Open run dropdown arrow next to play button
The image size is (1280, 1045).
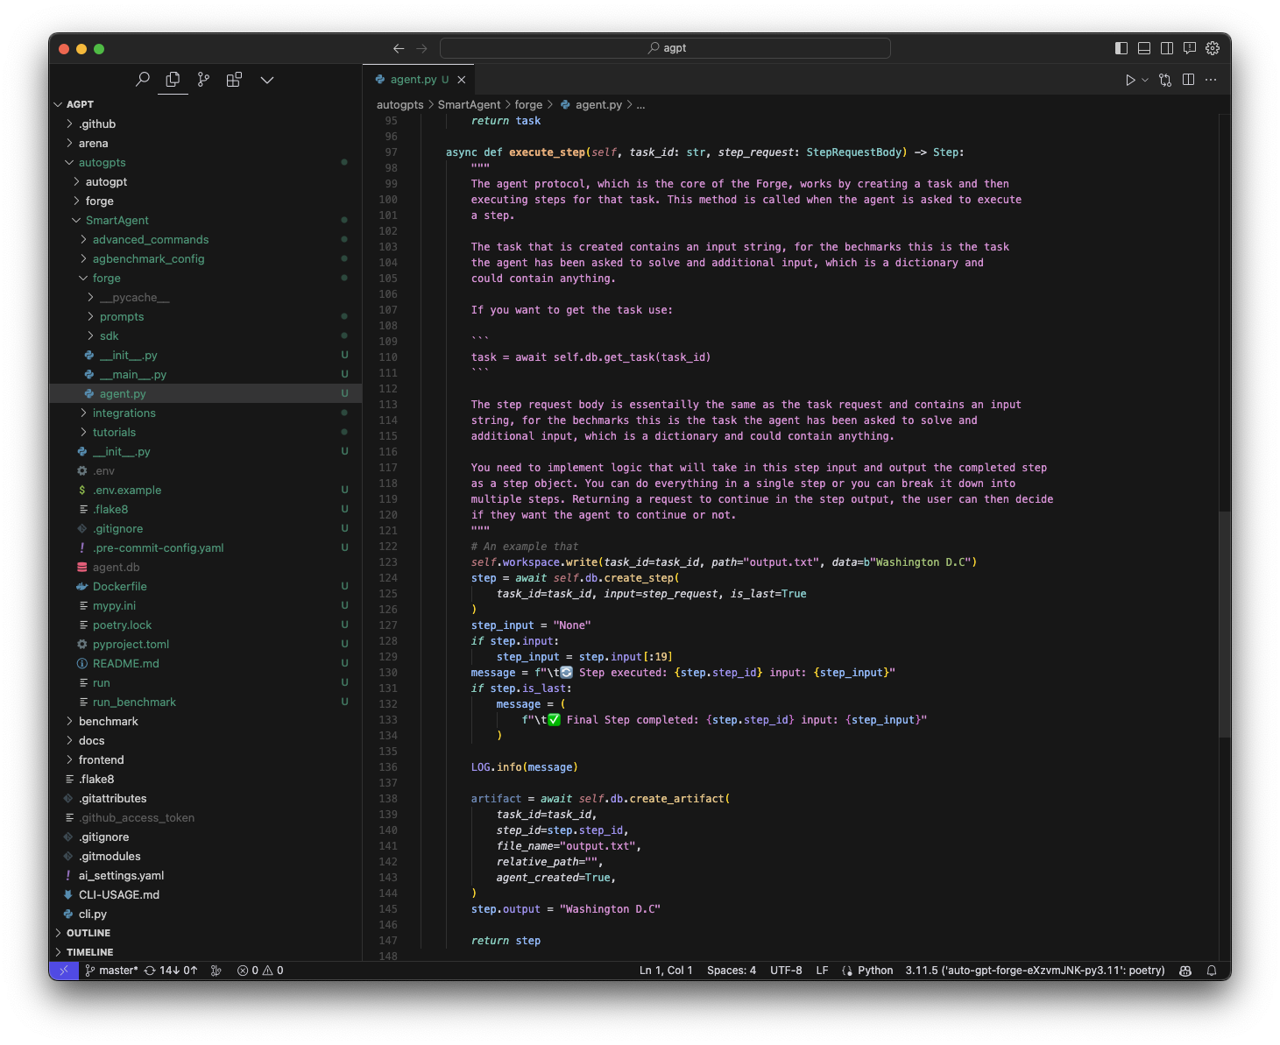pos(1145,80)
